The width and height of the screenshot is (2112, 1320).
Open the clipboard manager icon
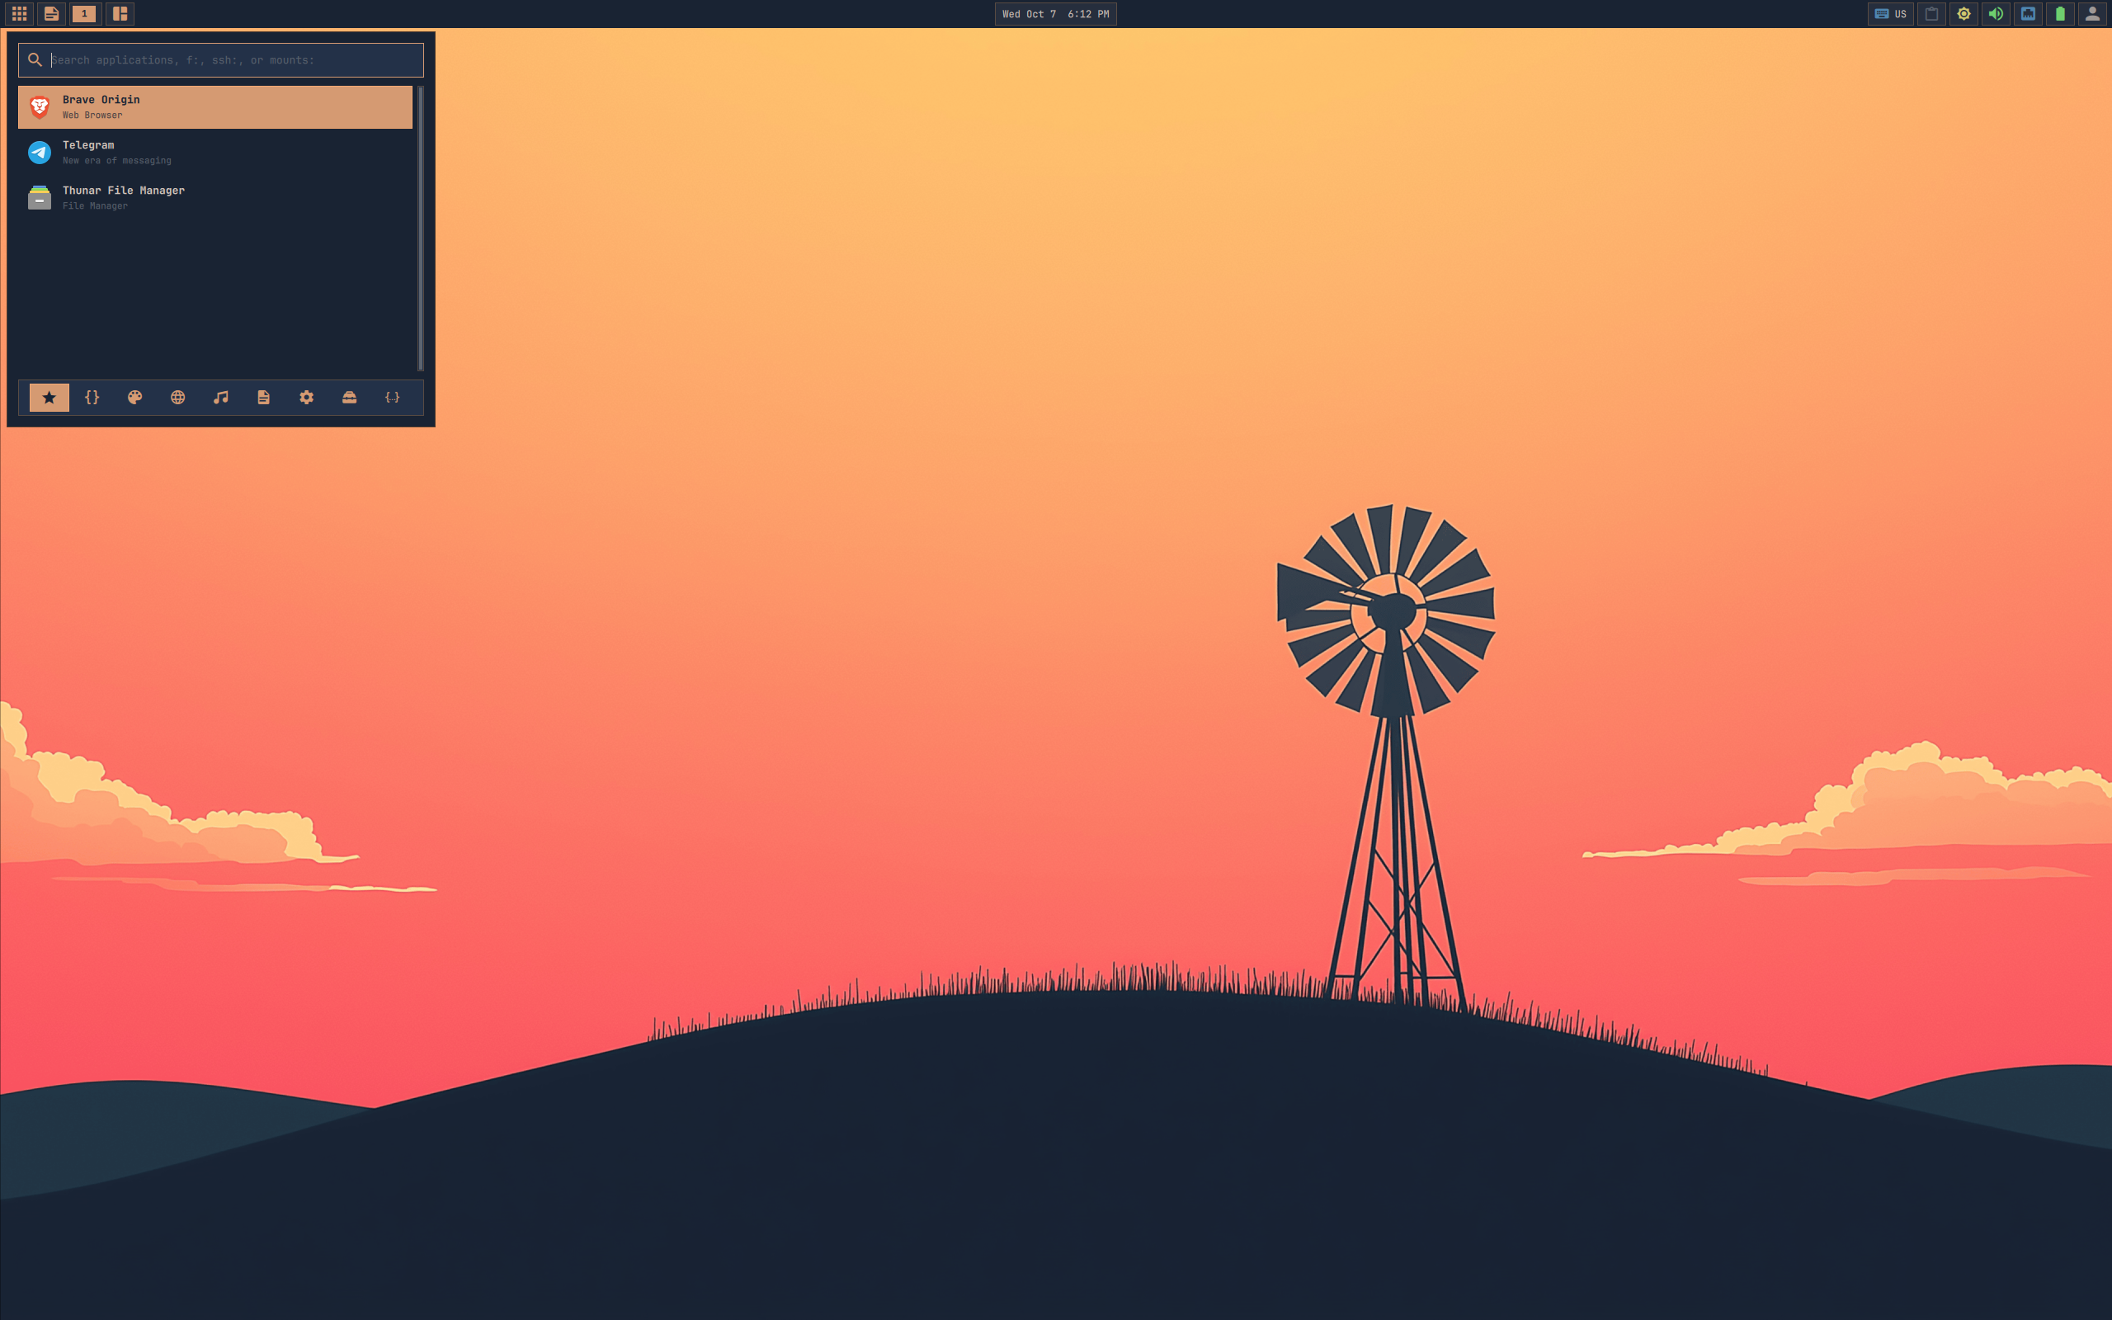coord(1931,14)
